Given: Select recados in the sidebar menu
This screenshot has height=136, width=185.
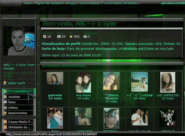Looking at the screenshot, I should pos(14,97).
